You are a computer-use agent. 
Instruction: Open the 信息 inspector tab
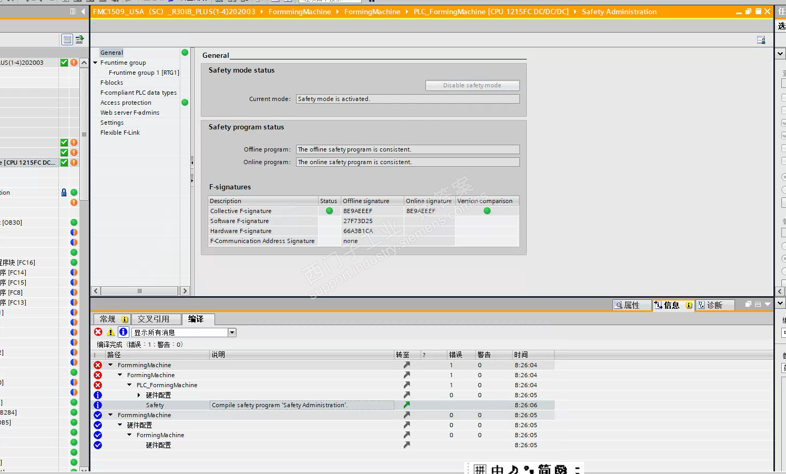pos(674,305)
